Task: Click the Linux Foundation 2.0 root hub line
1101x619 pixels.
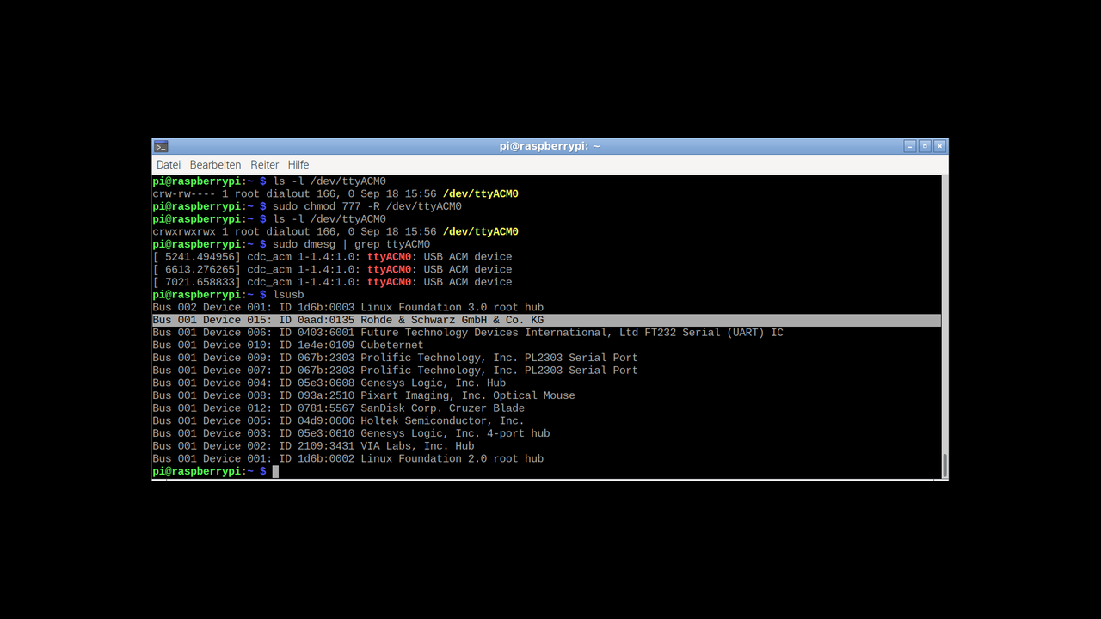Action: click(x=348, y=458)
